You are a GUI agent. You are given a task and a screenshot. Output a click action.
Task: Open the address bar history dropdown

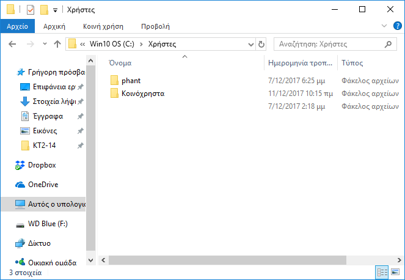click(250, 44)
